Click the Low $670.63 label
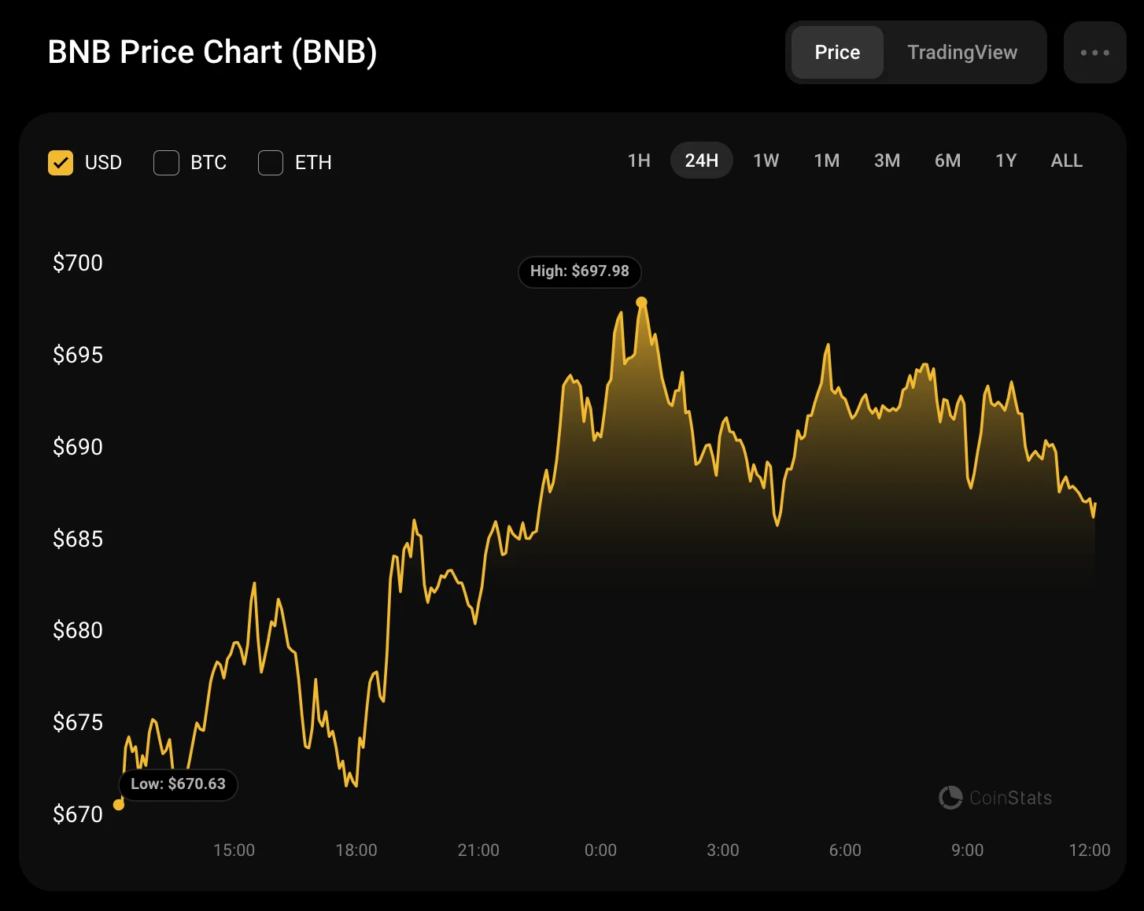The height and width of the screenshot is (911, 1144). [178, 784]
